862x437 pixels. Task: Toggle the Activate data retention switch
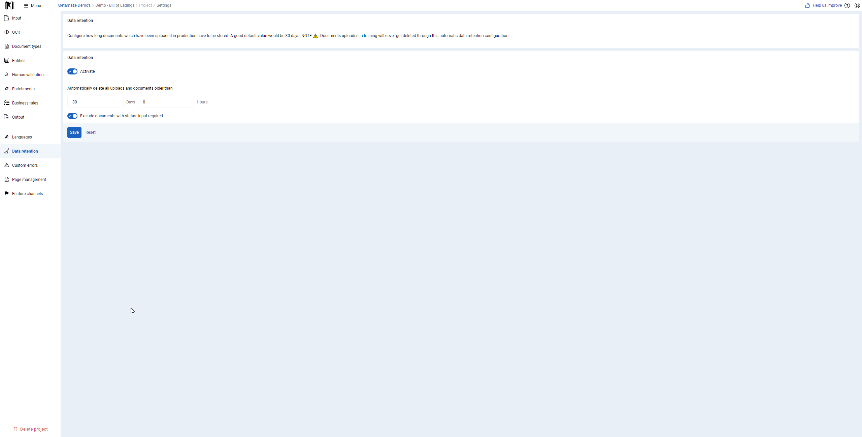[72, 71]
